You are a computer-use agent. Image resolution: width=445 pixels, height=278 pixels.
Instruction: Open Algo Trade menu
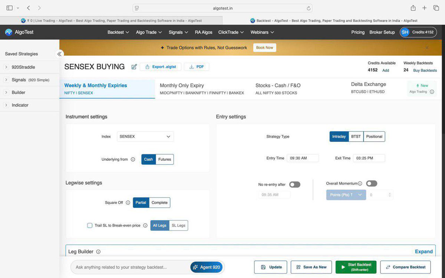[149, 32]
